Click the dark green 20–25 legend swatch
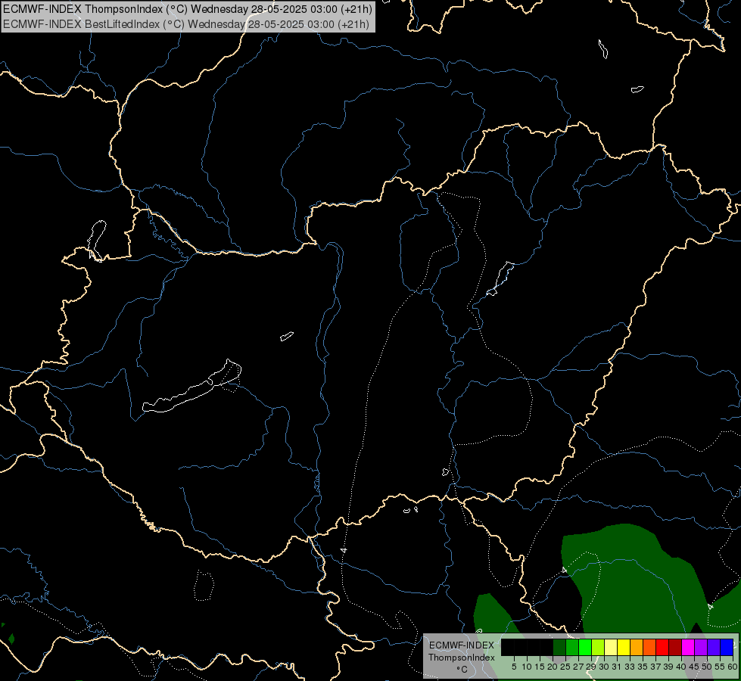Screen dimensions: 741x681 [x=559, y=647]
